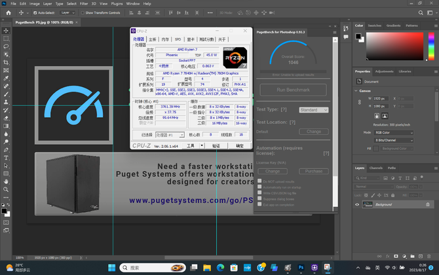Select the Crop tool
This screenshot has height=275, width=439.
pyautogui.click(x=6, y=62)
